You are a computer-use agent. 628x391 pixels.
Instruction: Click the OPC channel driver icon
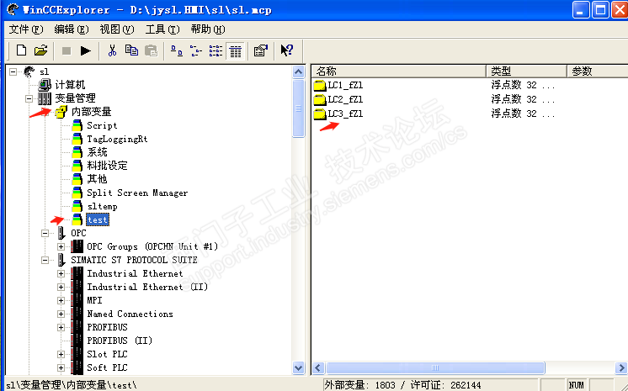click(61, 233)
